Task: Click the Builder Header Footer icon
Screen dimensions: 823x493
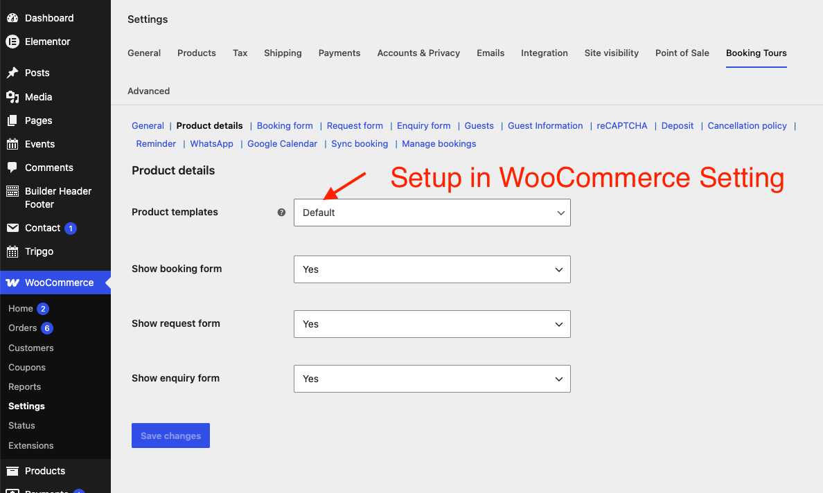Action: click(12, 191)
